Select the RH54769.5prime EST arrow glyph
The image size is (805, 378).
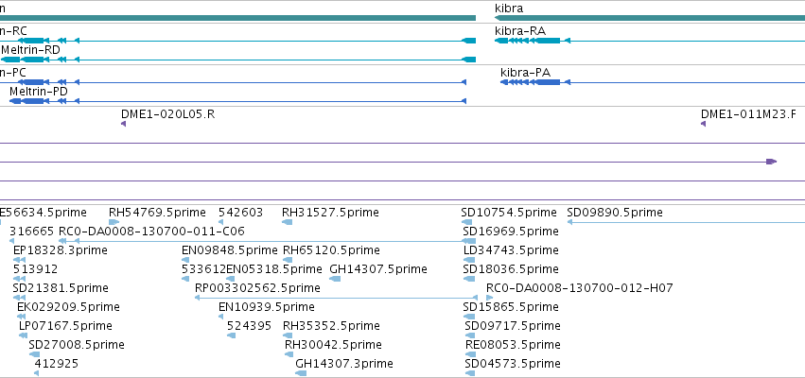(114, 222)
